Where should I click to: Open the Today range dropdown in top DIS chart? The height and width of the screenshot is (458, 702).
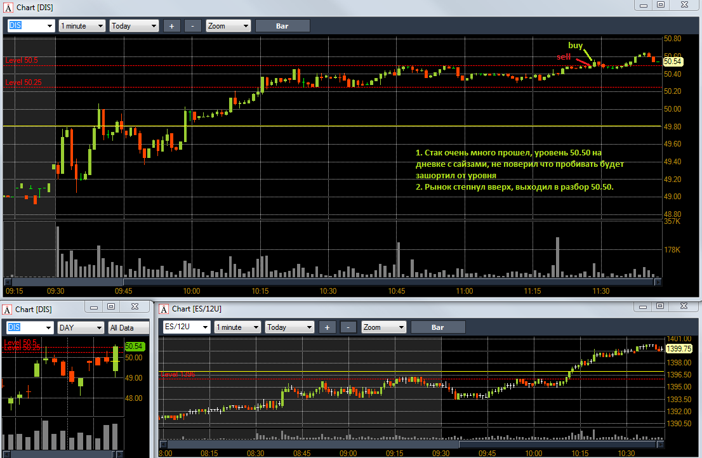click(x=135, y=26)
